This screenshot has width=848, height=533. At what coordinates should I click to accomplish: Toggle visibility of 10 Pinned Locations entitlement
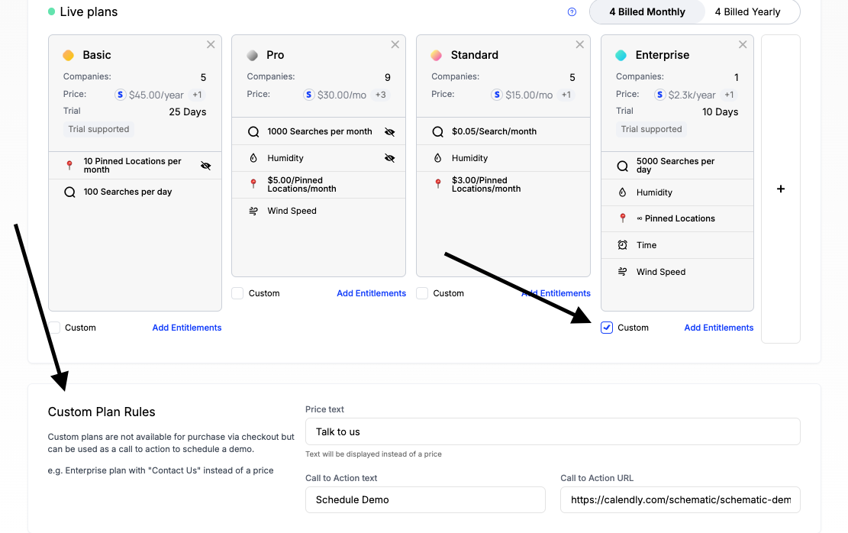(205, 166)
